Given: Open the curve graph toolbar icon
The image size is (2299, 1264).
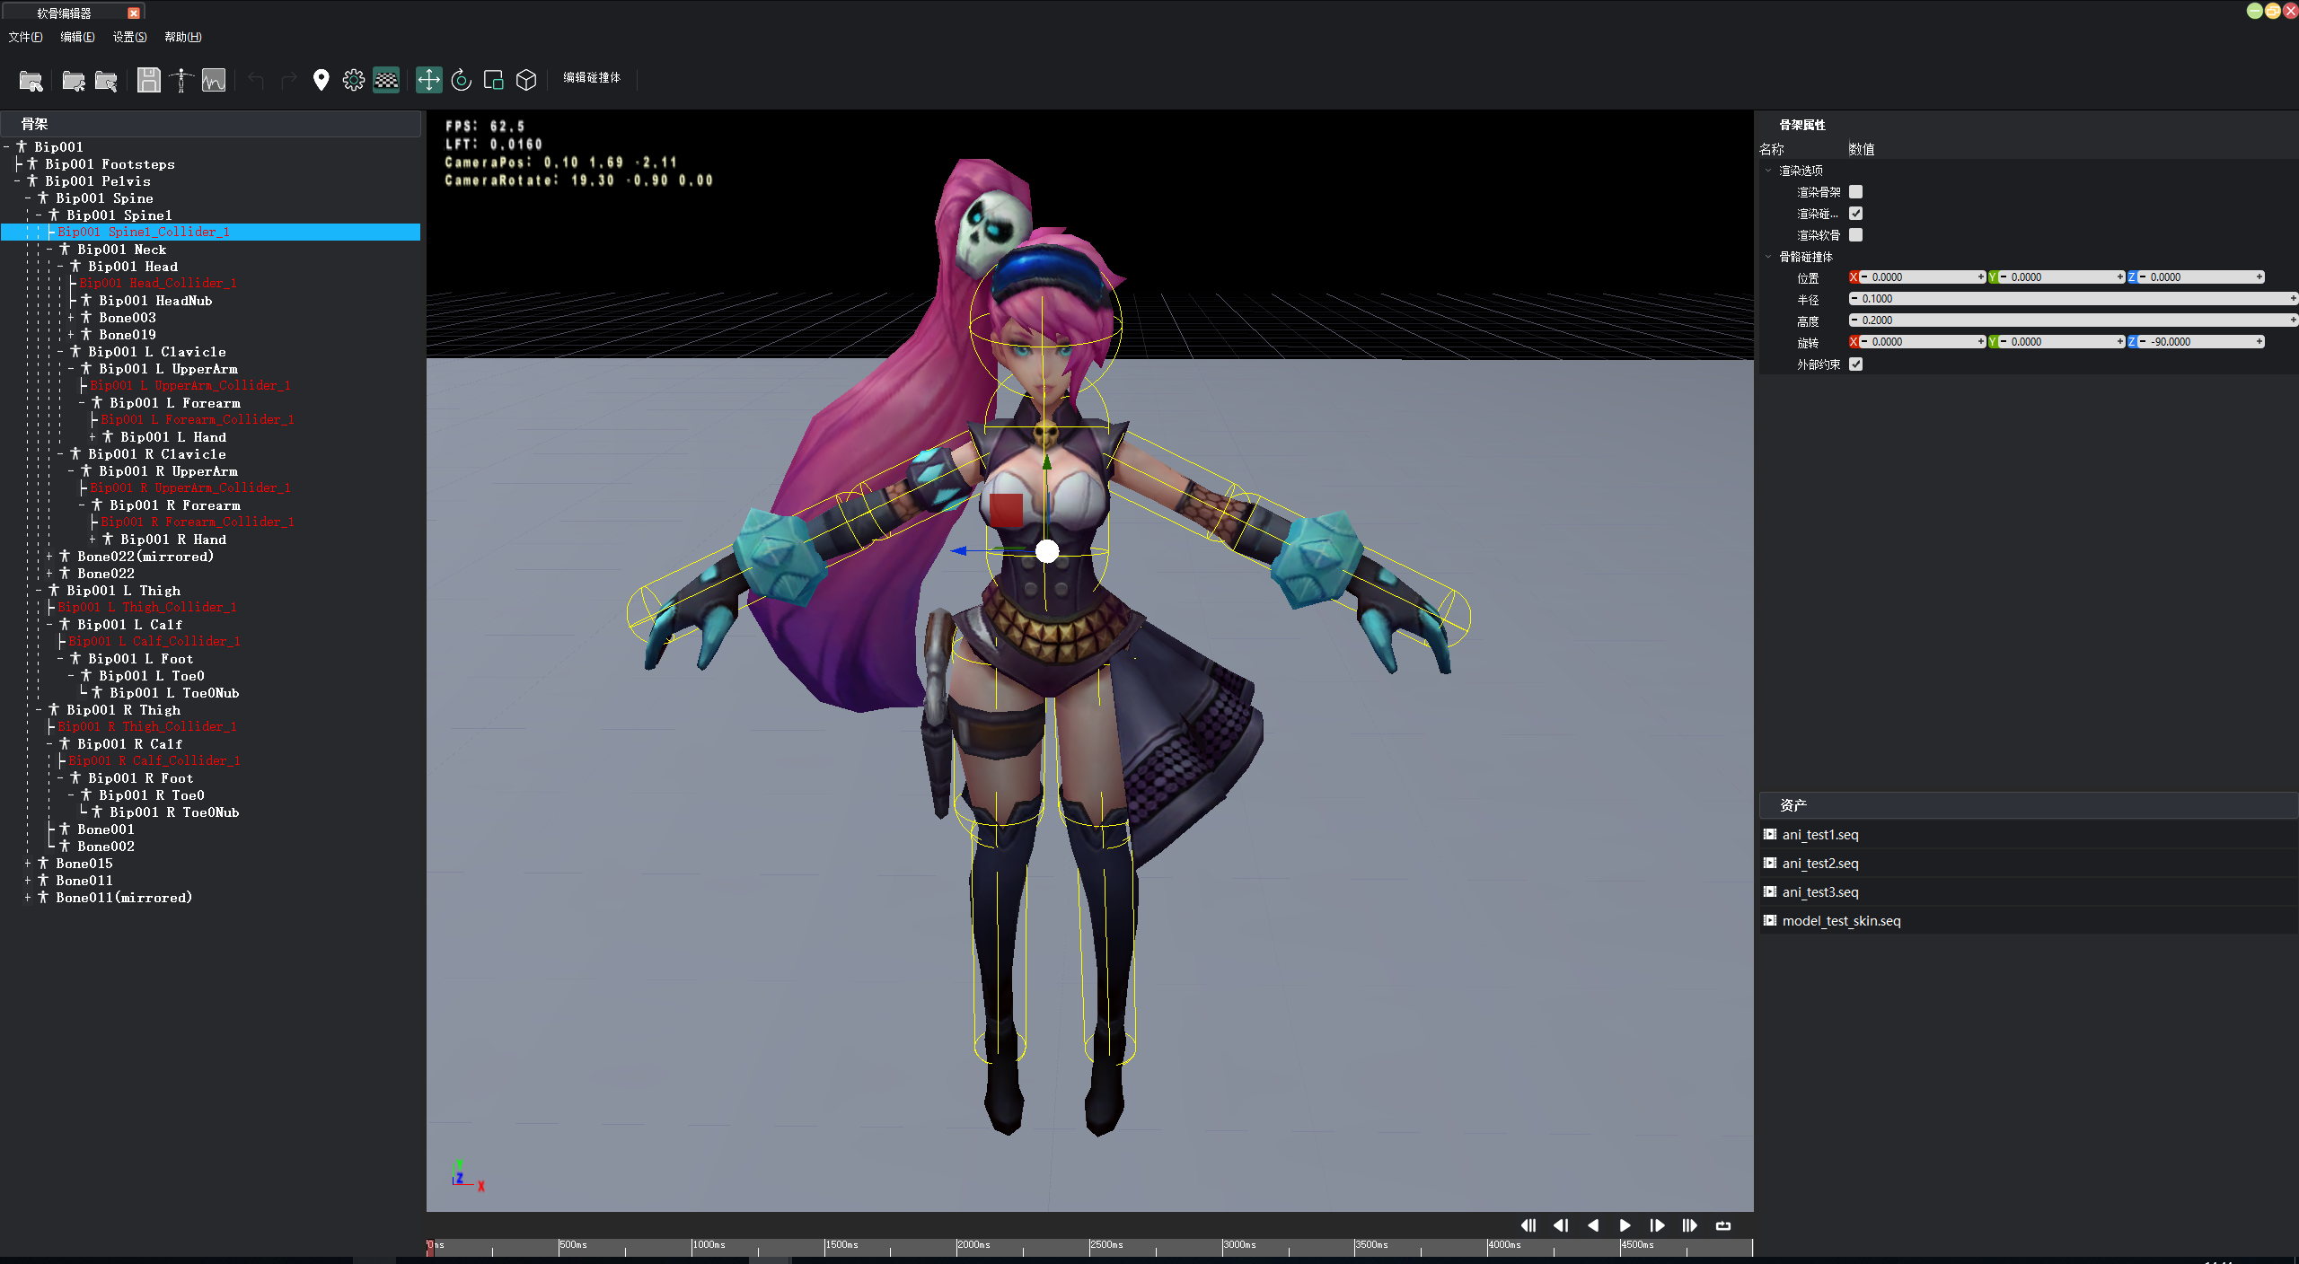Looking at the screenshot, I should (x=214, y=81).
